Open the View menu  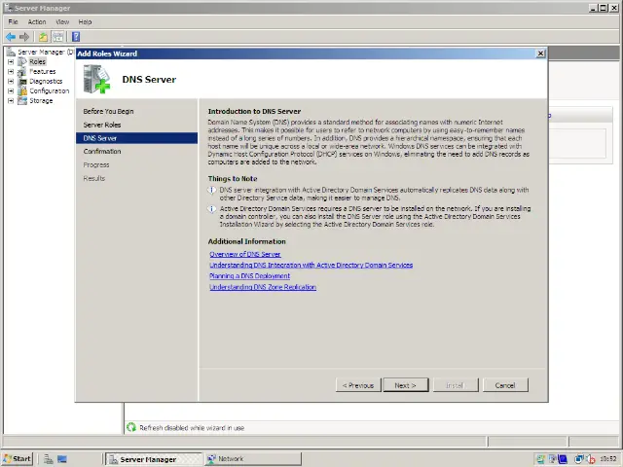pos(62,21)
